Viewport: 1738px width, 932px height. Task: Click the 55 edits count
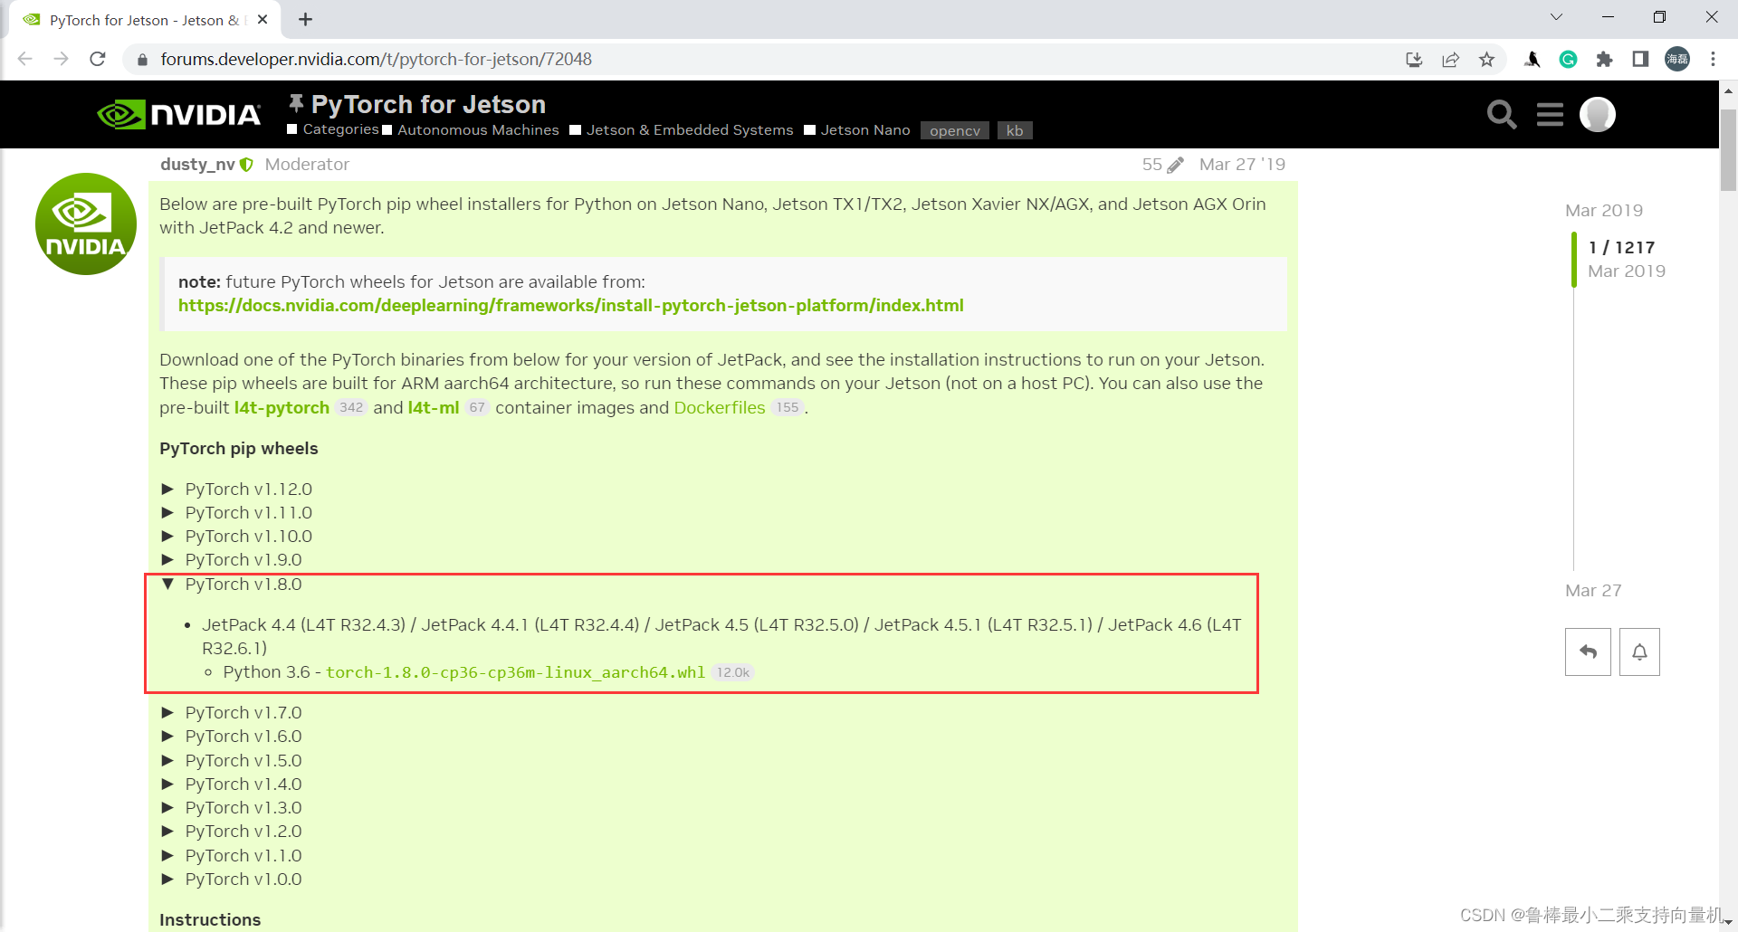tap(1151, 165)
